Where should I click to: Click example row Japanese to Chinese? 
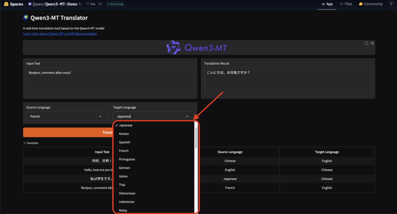[x=199, y=179]
